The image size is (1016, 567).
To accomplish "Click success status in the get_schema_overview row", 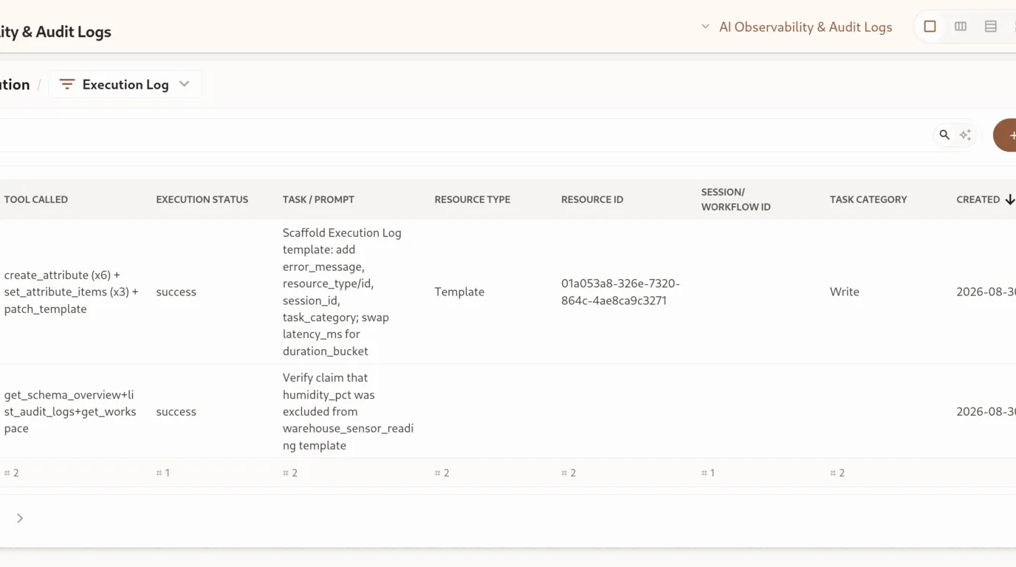I will pyautogui.click(x=176, y=411).
